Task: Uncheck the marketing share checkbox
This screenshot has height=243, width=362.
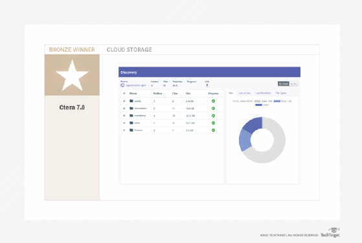Action: [124, 116]
